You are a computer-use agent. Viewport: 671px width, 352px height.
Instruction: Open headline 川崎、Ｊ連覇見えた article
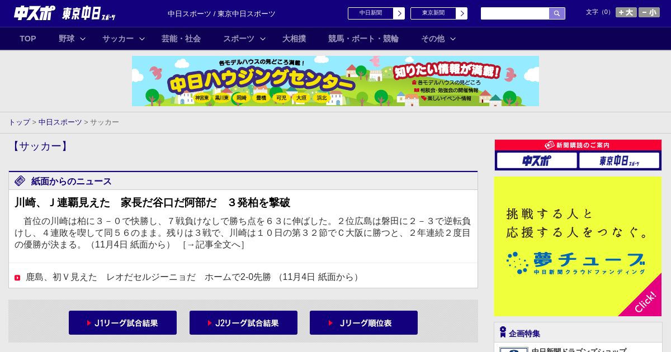click(x=152, y=202)
